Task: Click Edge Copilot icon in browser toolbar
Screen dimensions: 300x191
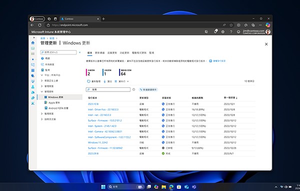Action: [x=268, y=25]
